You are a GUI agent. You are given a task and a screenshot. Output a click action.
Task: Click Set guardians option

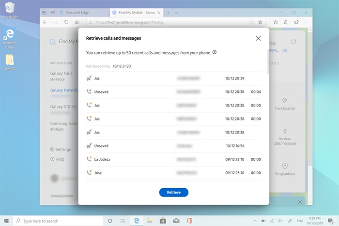(285, 169)
